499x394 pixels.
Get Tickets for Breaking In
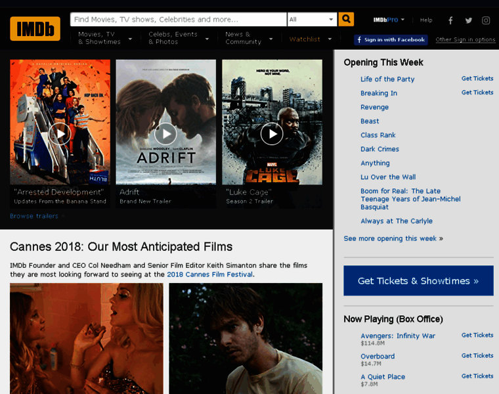[x=477, y=93]
